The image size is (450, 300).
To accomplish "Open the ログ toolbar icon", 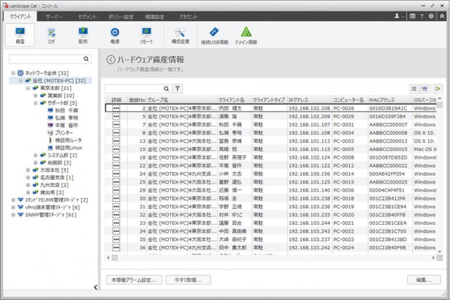I will click(51, 35).
